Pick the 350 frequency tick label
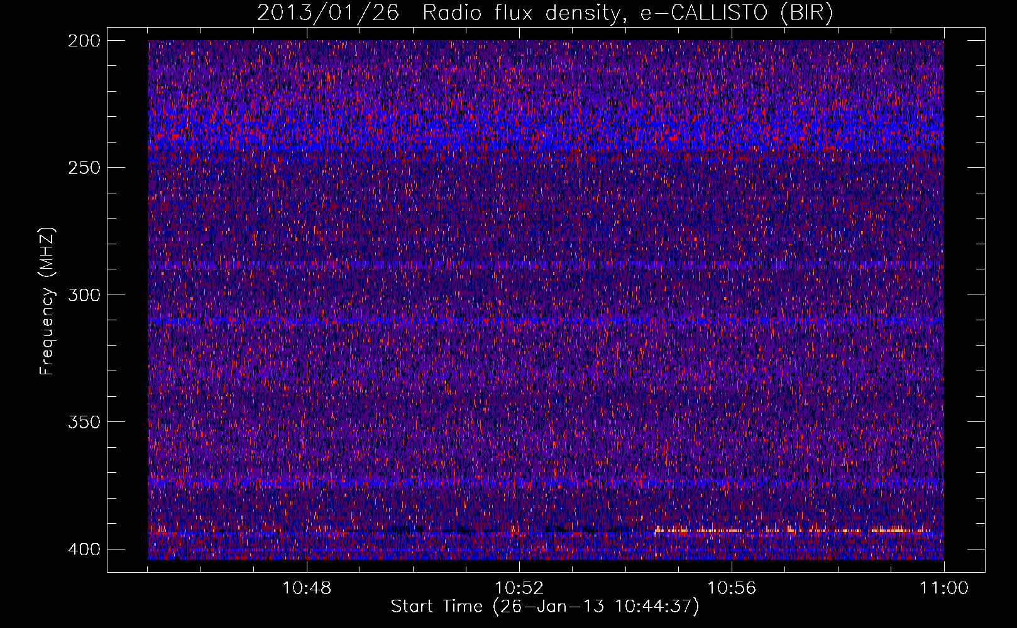Image resolution: width=1017 pixels, height=628 pixels. pos(84,421)
